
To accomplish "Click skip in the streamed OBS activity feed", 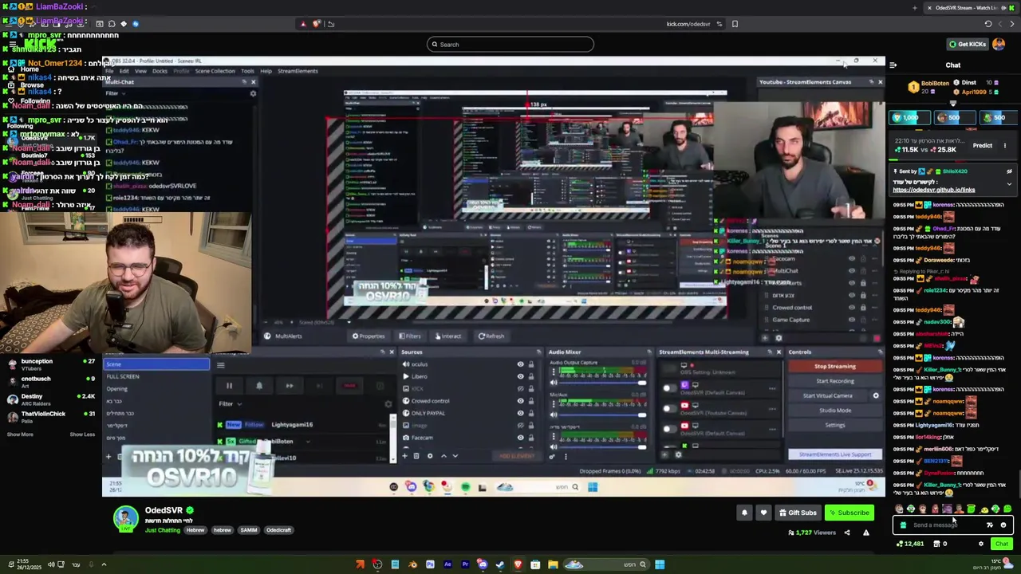I will pyautogui.click(x=289, y=386).
